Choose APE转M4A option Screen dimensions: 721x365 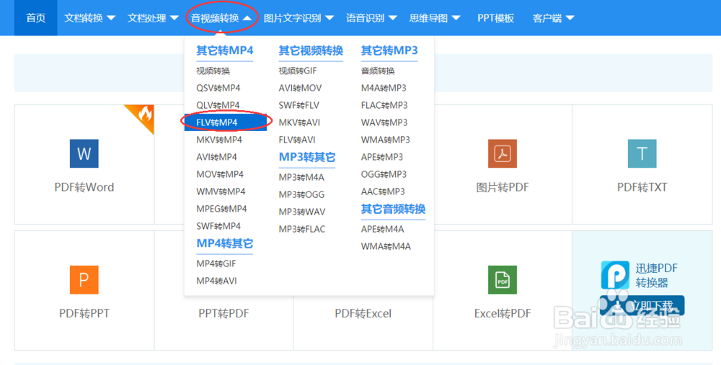coord(383,229)
